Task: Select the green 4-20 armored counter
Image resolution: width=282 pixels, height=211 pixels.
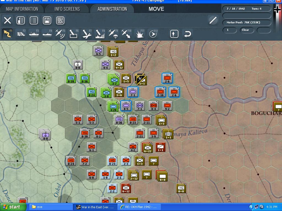Action: [x=113, y=106]
